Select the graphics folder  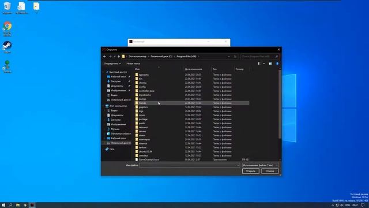[x=143, y=107]
